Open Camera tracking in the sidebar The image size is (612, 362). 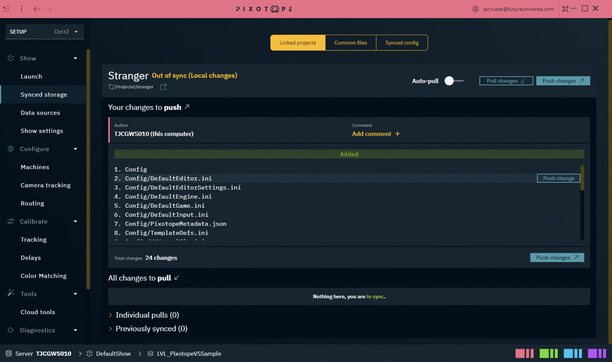[43, 185]
